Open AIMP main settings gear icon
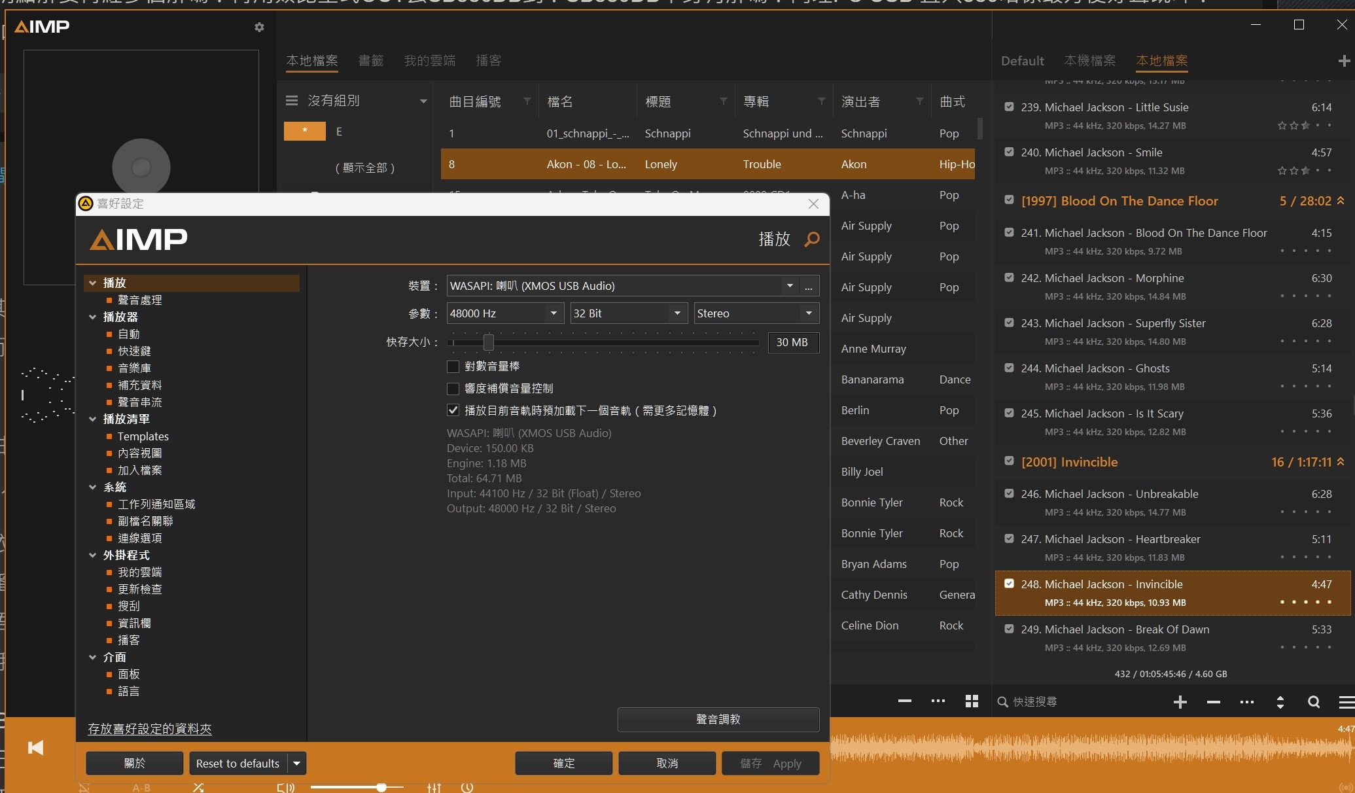The width and height of the screenshot is (1355, 793). coord(259,27)
